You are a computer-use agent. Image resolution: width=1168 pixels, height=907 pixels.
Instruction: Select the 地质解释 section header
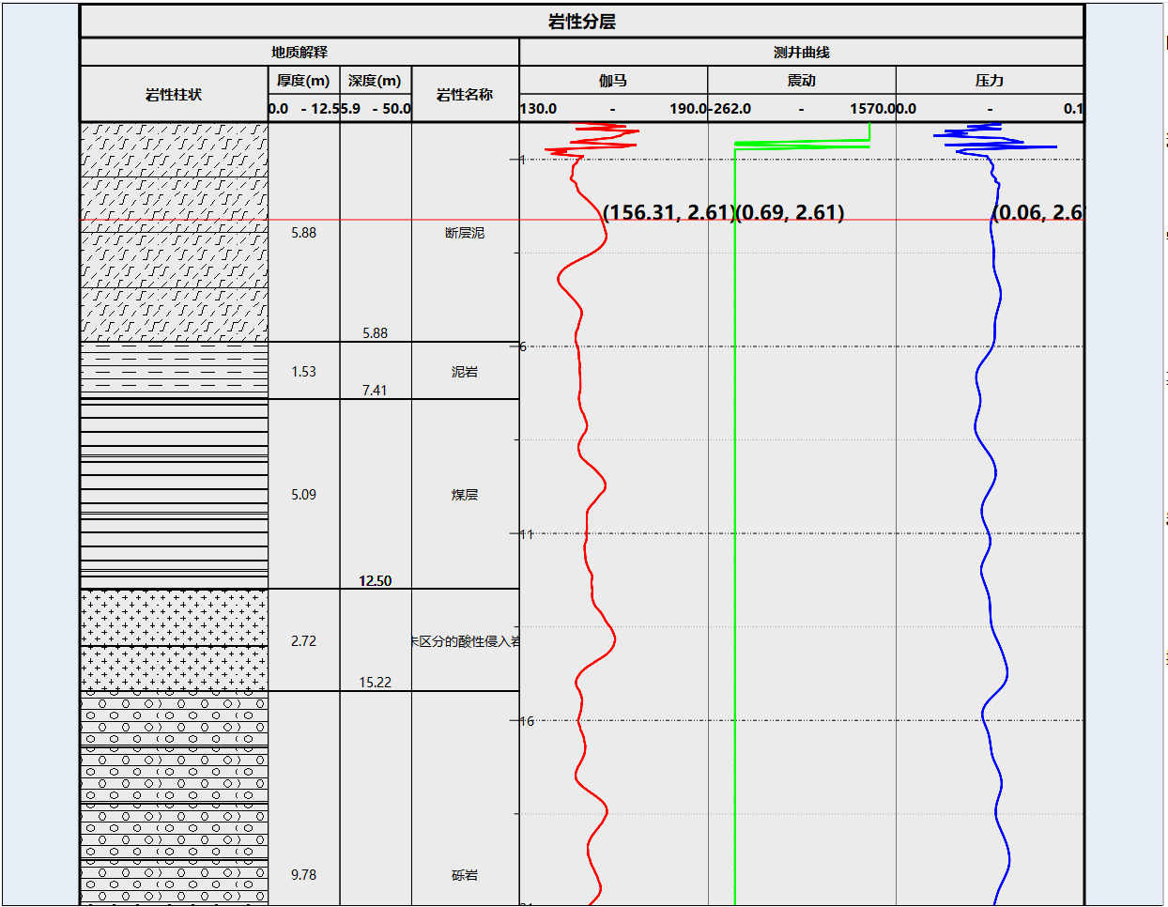pyautogui.click(x=300, y=53)
